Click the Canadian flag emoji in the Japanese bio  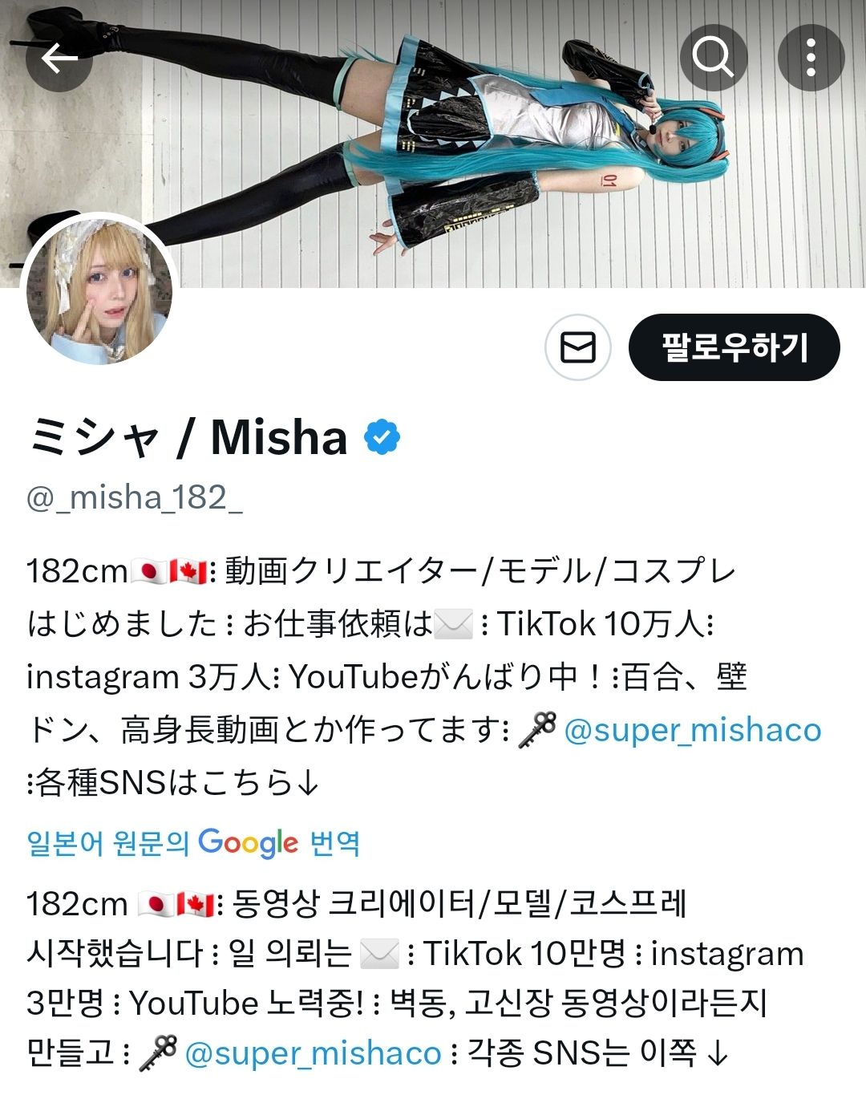coord(188,572)
